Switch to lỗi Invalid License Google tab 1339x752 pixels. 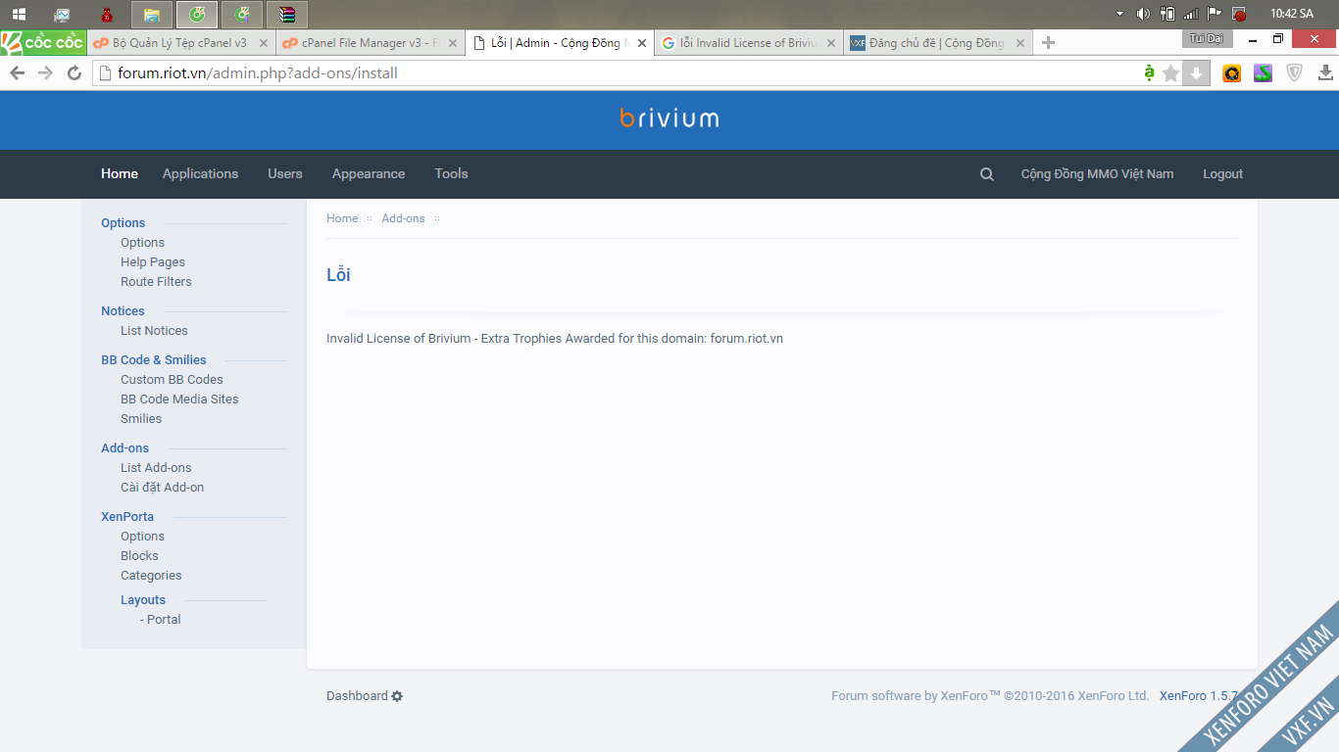pyautogui.click(x=748, y=43)
